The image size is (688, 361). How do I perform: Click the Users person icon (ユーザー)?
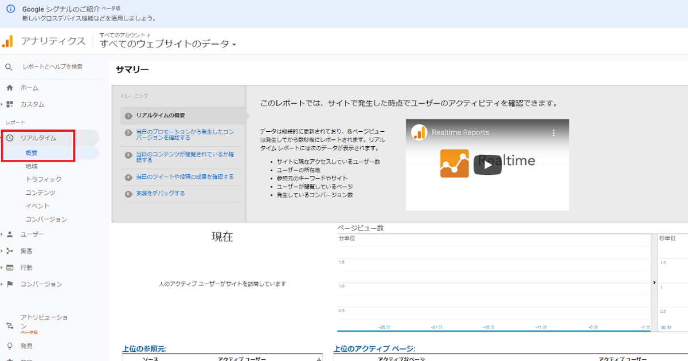(x=10, y=234)
